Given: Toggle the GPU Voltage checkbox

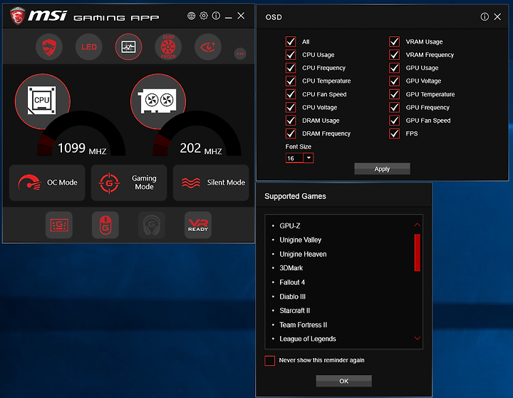Looking at the screenshot, I should (394, 81).
